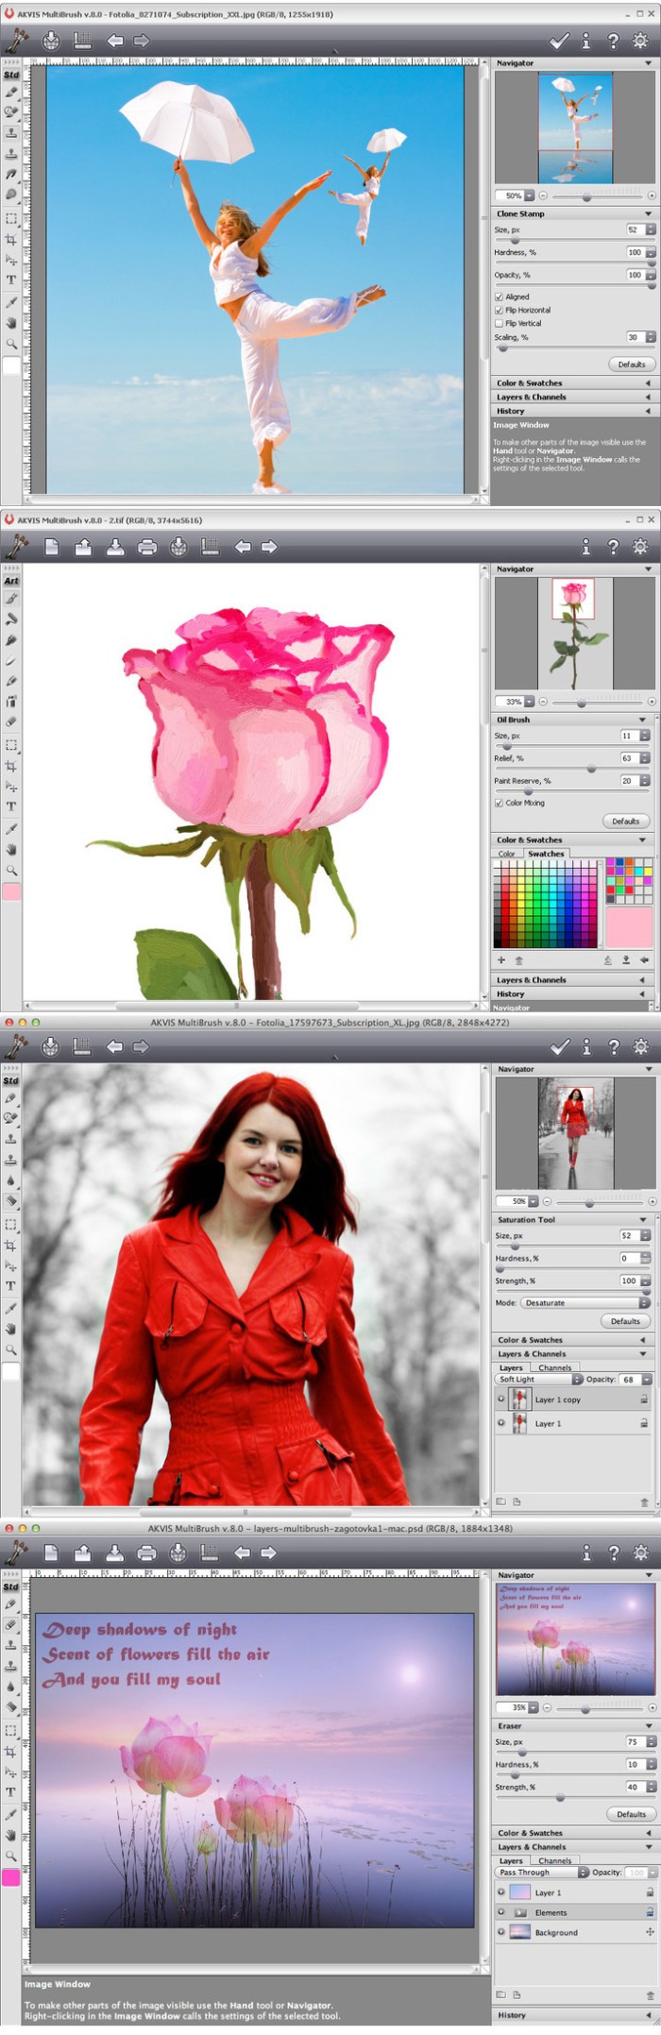661x2035 pixels.
Task: Switch to the Color tab beside Swatches
Action: pos(507,854)
